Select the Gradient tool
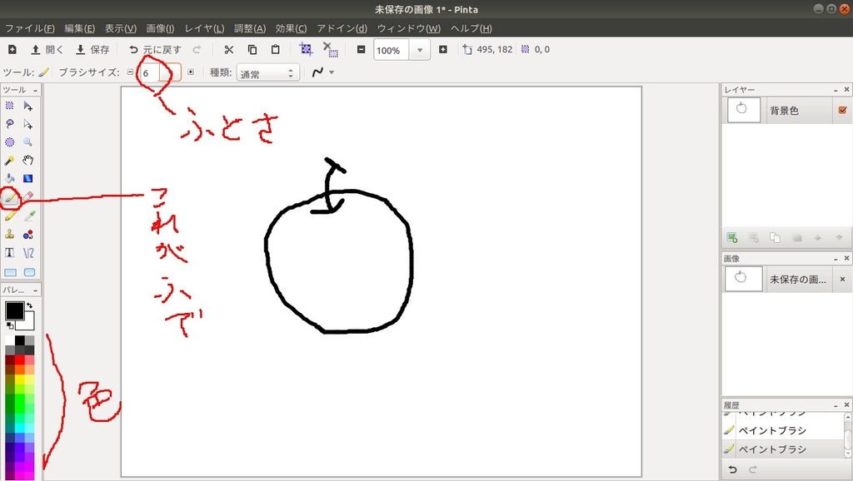 tap(27, 179)
